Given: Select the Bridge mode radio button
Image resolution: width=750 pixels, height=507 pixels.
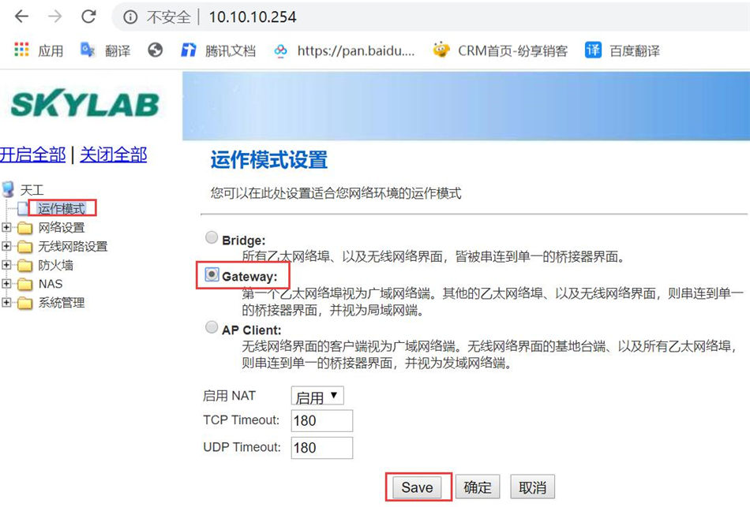Looking at the screenshot, I should [212, 236].
